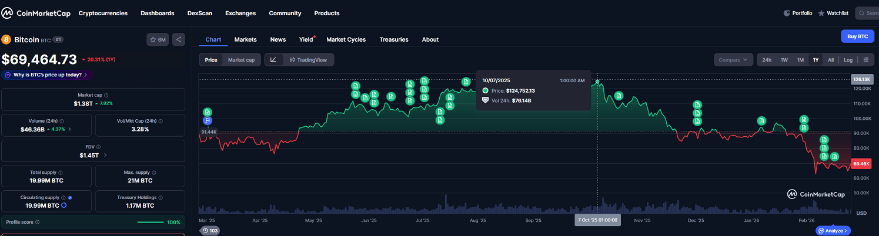879x236 pixels.
Task: Click the Profile score info icon
Action: [38, 222]
